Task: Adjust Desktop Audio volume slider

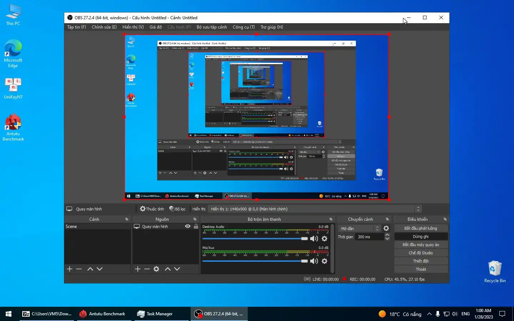Action: pos(255,239)
